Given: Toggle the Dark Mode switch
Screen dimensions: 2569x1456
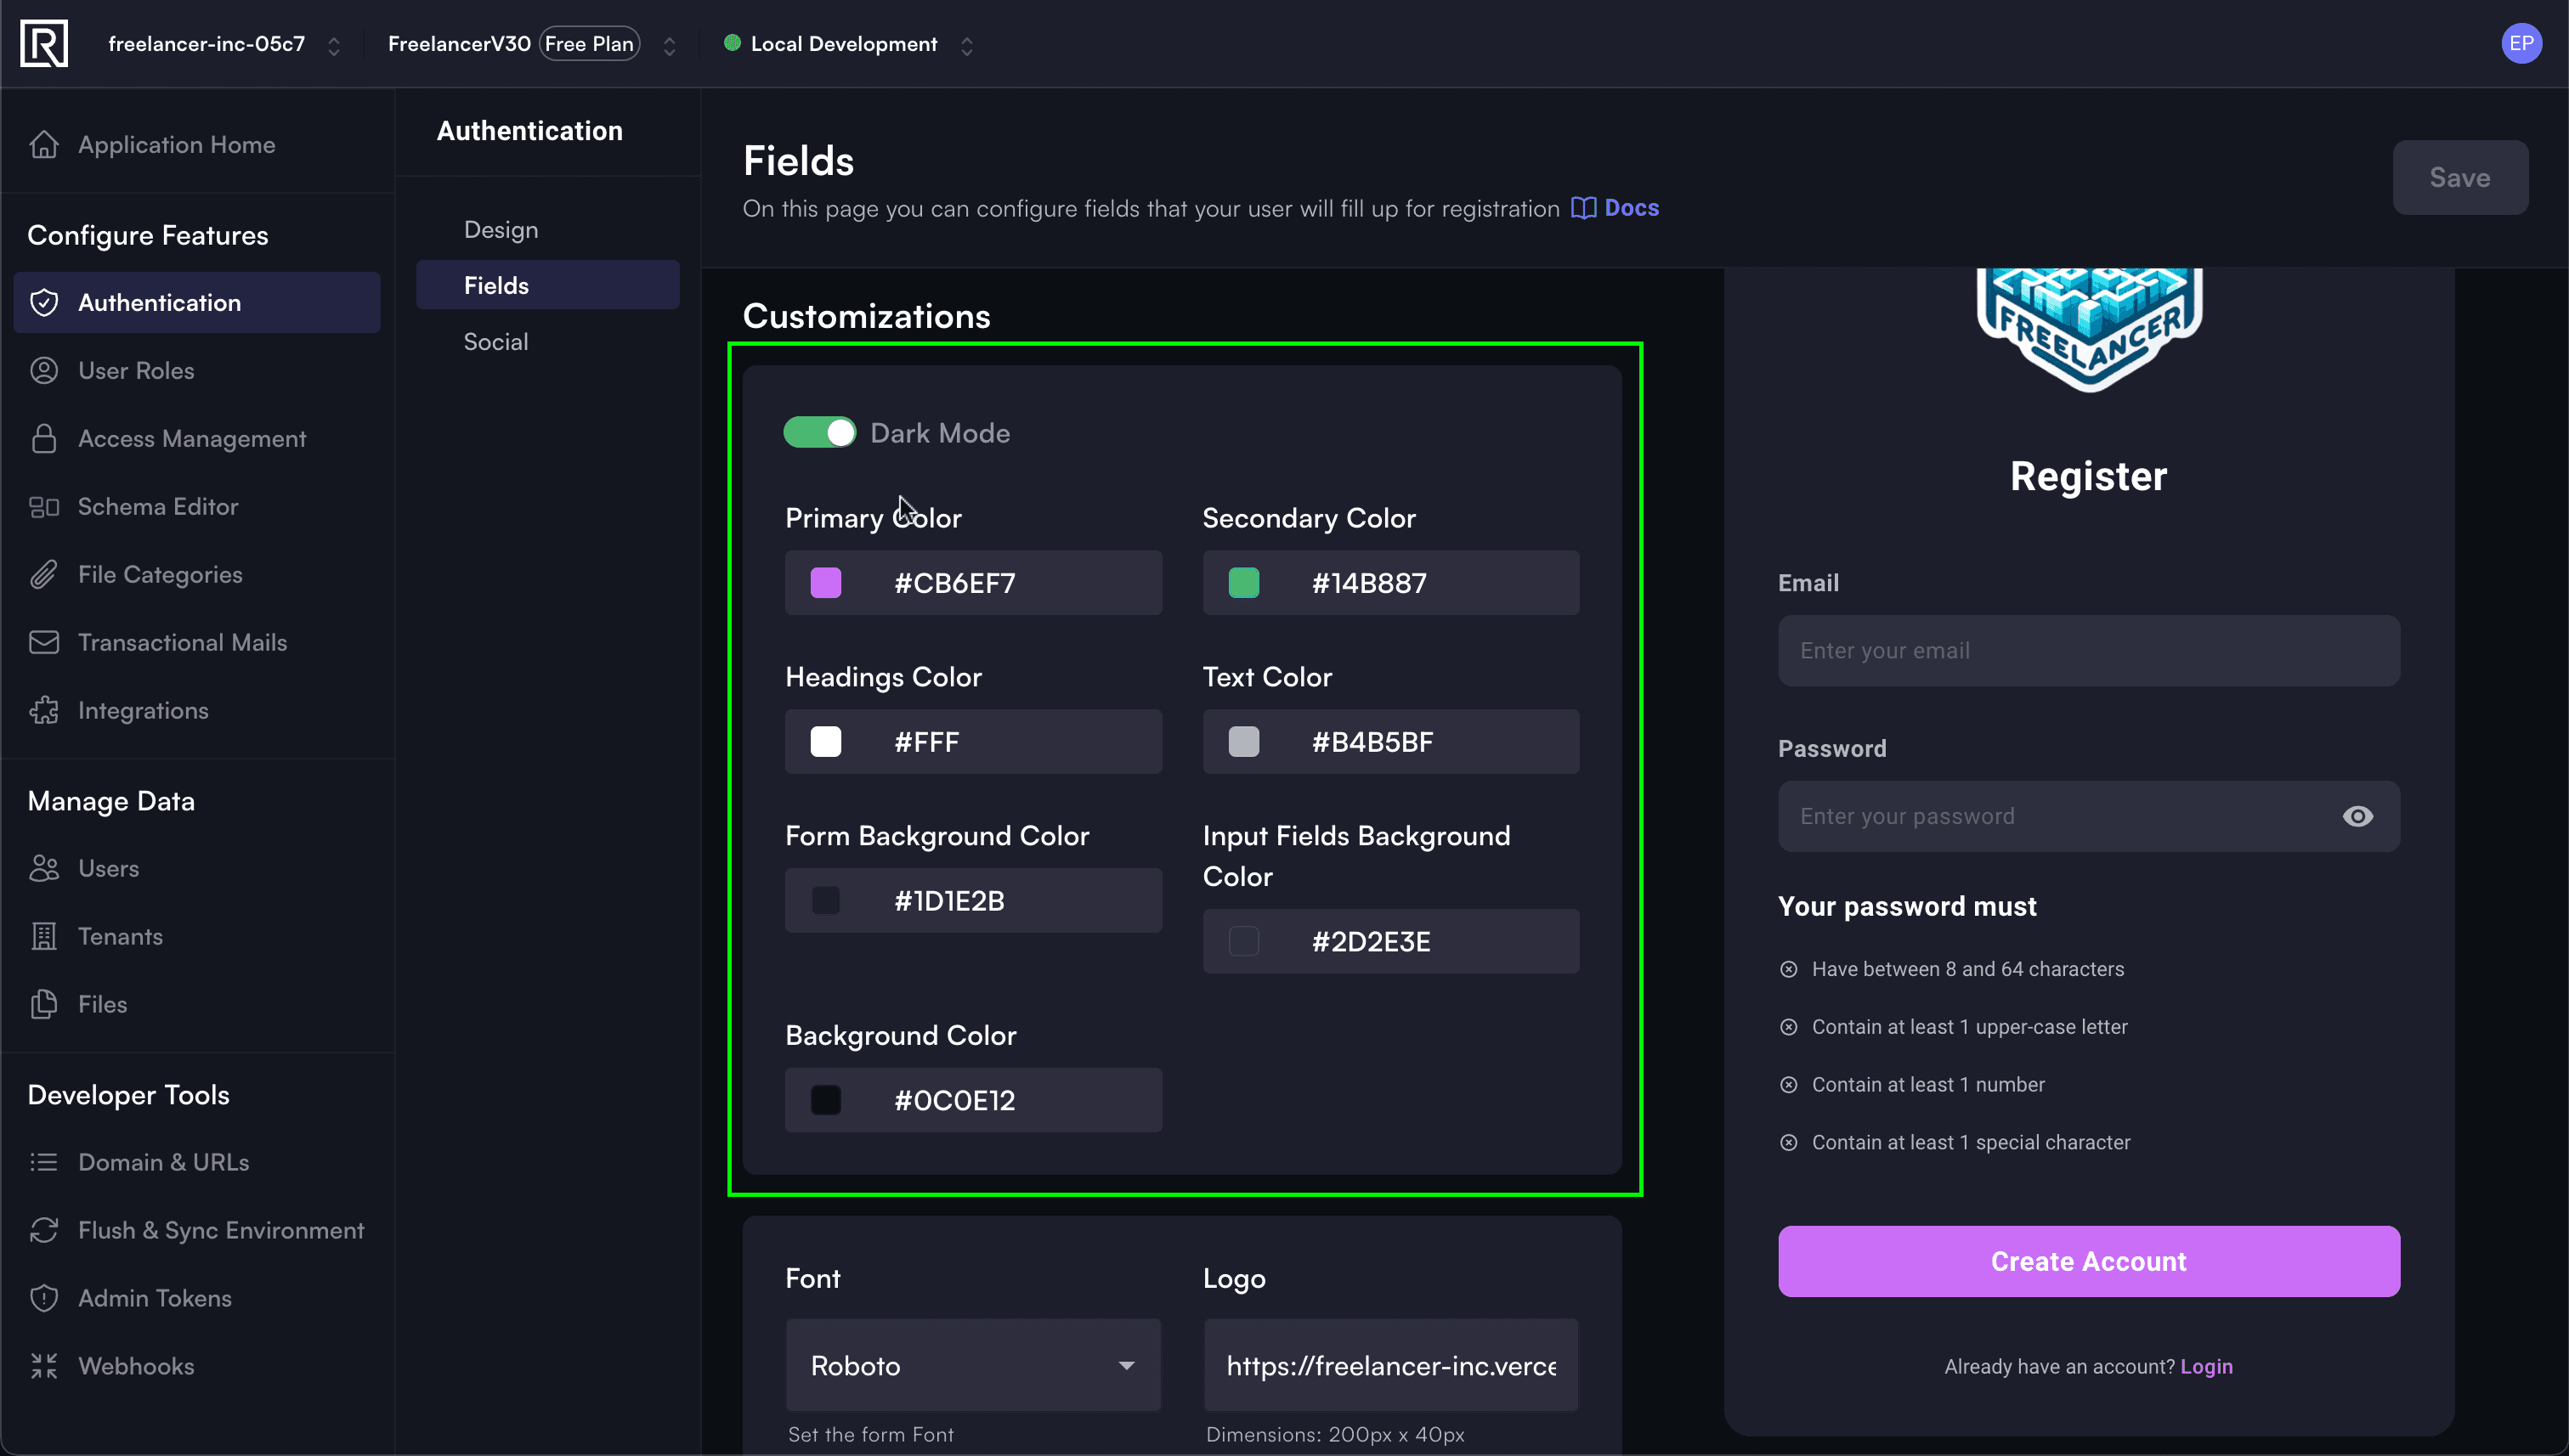Looking at the screenshot, I should tap(819, 433).
